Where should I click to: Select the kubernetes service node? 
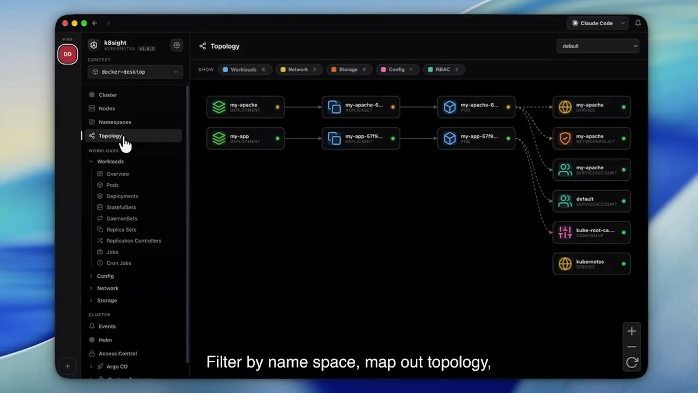click(592, 264)
